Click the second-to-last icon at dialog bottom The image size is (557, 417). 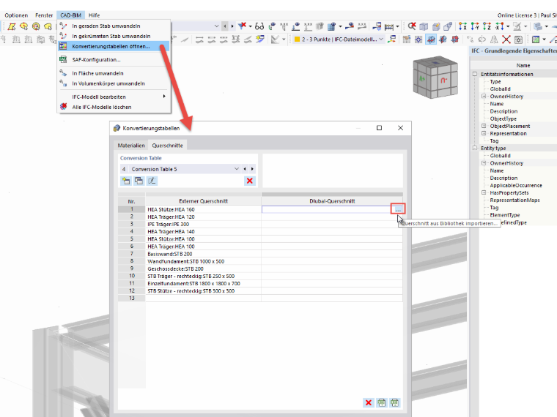coord(382,403)
